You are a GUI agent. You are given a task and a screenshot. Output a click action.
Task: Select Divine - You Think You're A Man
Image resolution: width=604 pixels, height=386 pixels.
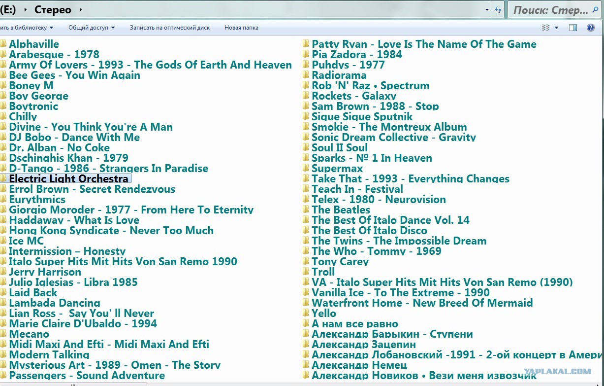91,127
